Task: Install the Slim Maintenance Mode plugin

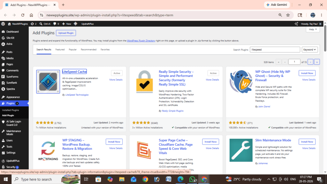Action: pos(307,142)
